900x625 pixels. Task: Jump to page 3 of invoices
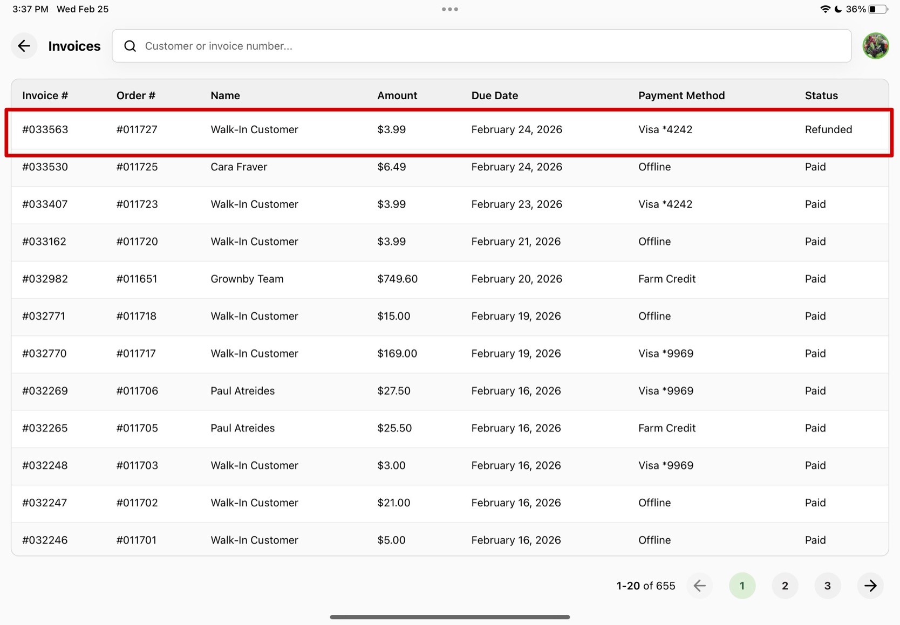827,586
